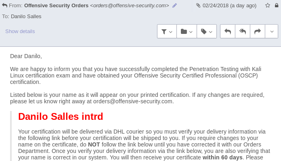Click sender name Offensive Security Orders

[x=56, y=6]
